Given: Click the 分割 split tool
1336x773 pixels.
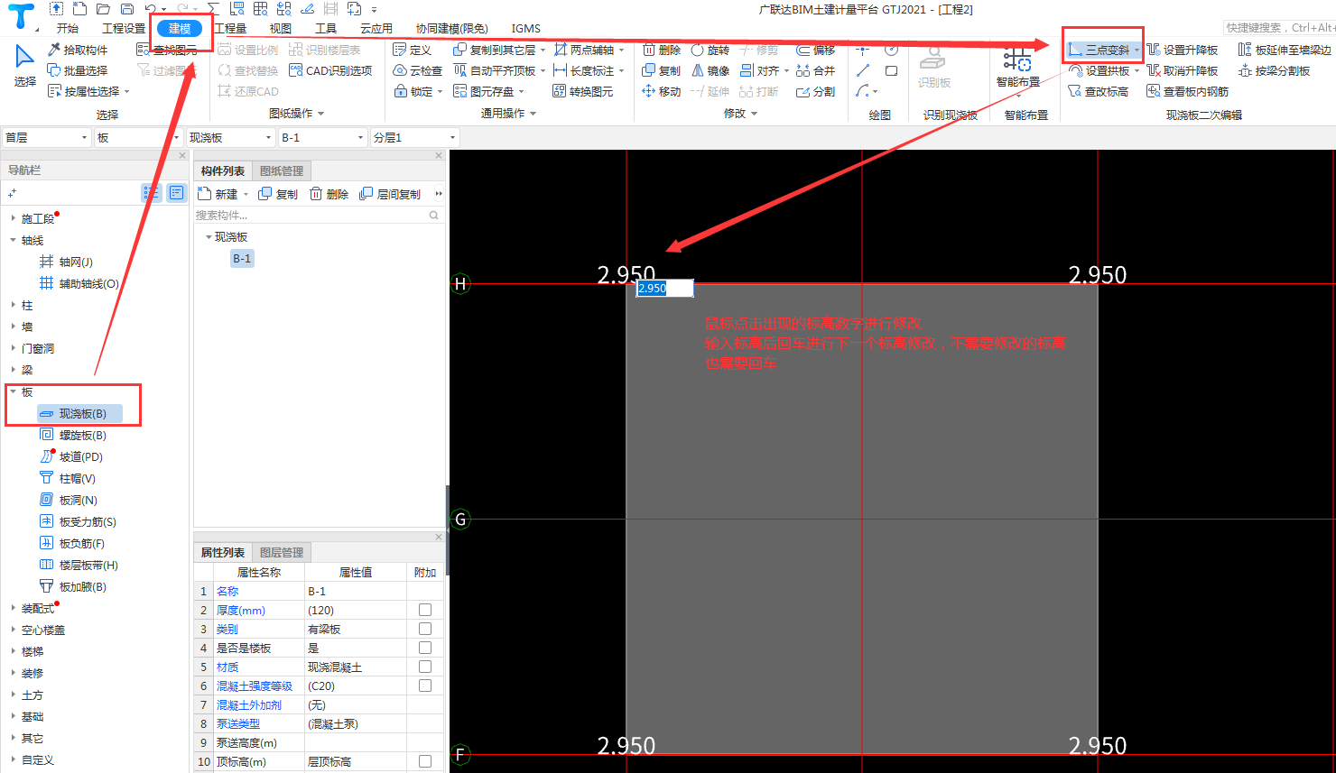Looking at the screenshot, I should [816, 91].
